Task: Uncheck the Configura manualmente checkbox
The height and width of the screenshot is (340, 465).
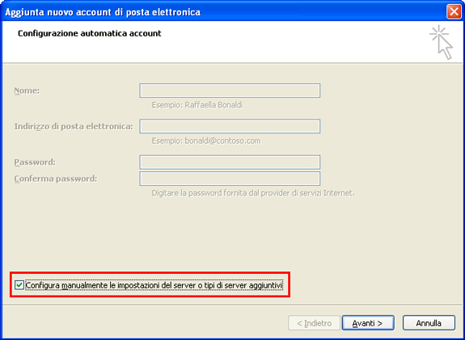Action: [19, 285]
